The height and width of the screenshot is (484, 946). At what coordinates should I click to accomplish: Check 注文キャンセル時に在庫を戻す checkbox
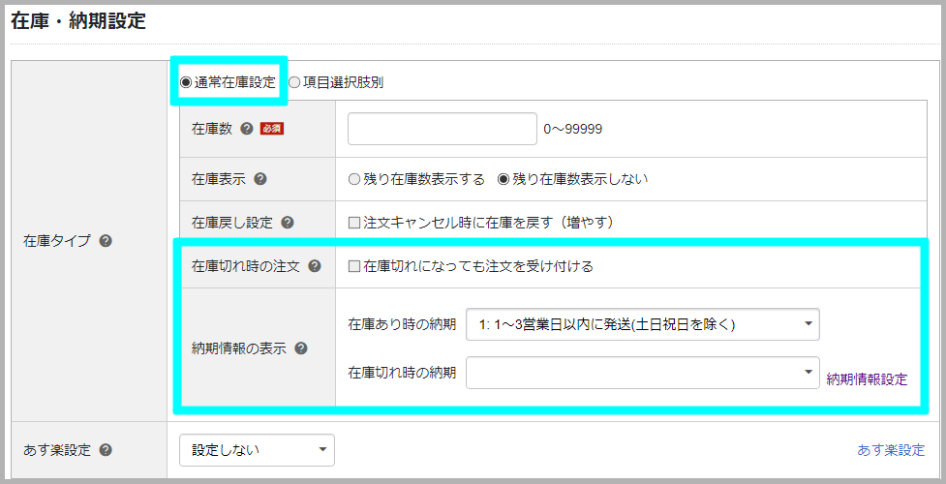tap(354, 223)
